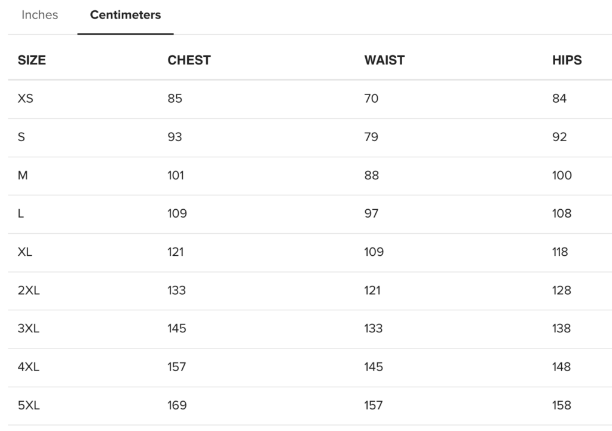Viewport: 612px width, 431px height.
Task: Click the 2XL hips value 128
Action: point(561,290)
